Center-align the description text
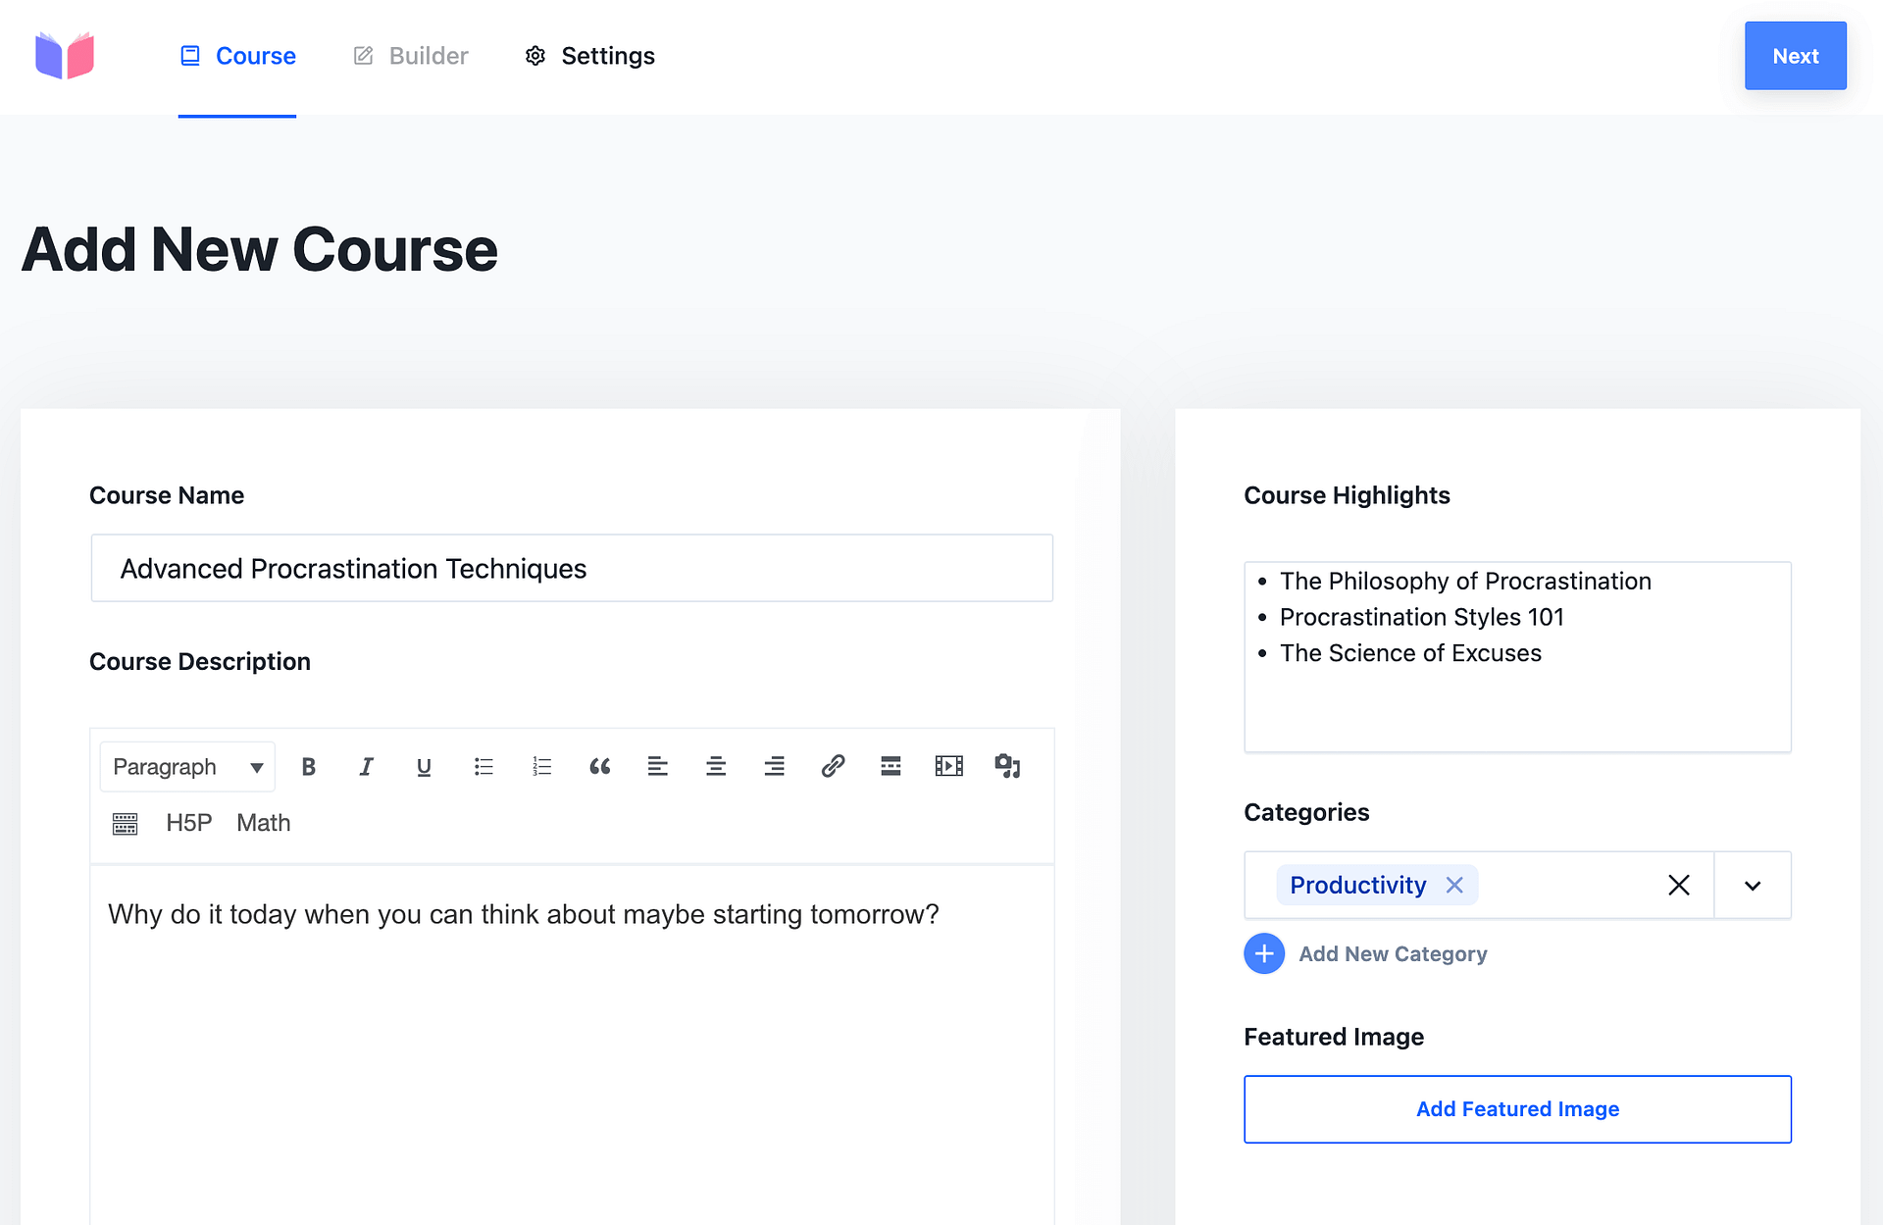Image resolution: width=1883 pixels, height=1225 pixels. [716, 766]
